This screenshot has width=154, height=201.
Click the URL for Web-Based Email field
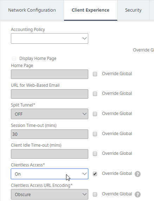click(x=50, y=94)
